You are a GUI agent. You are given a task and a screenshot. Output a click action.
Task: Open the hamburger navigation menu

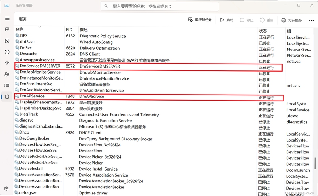pos(7,19)
